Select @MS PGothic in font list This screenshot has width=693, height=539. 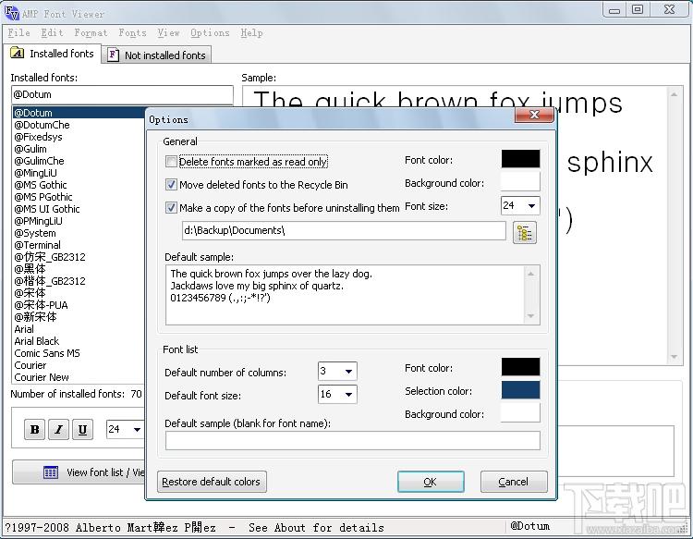coord(43,197)
